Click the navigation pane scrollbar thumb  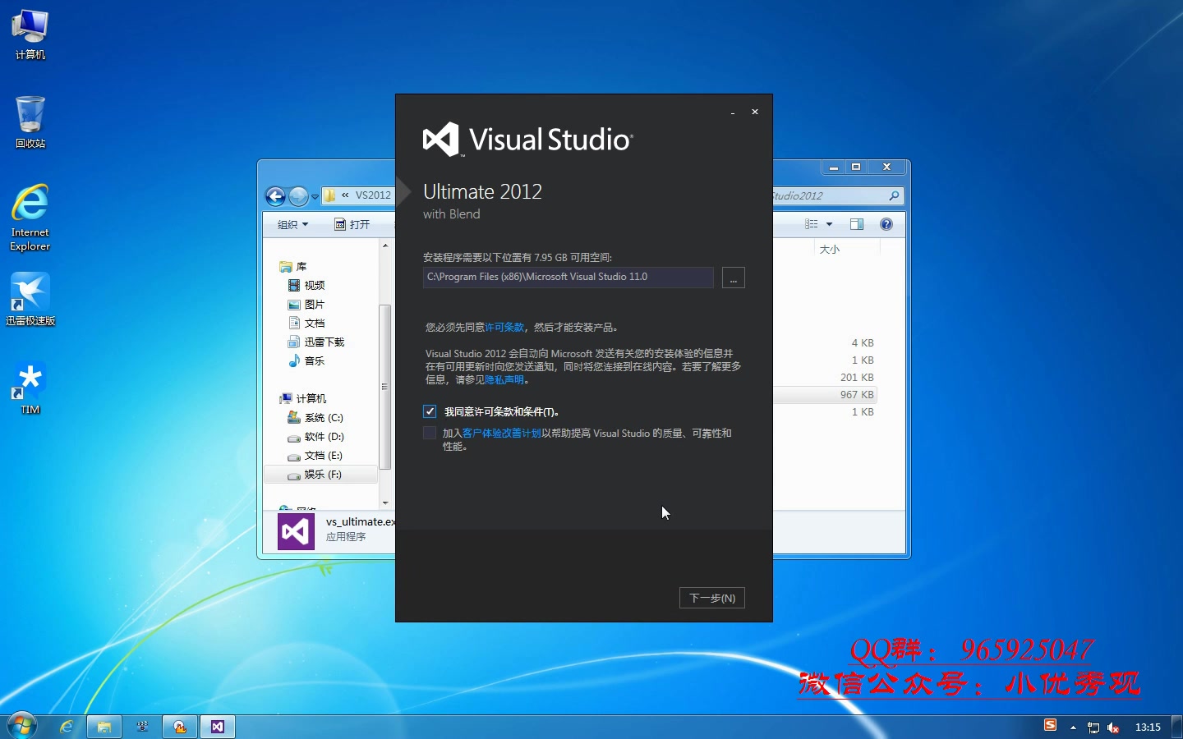(x=384, y=387)
